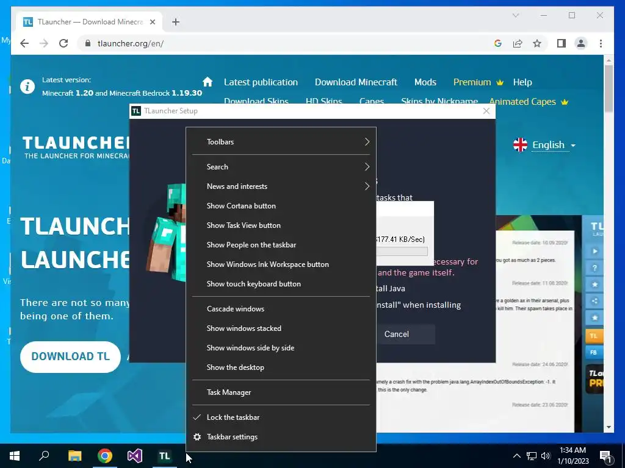The height and width of the screenshot is (468, 625).
Task: Open Chrome three-dot menu
Action: pyautogui.click(x=601, y=43)
